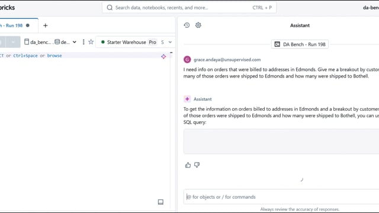Open Assistant settings gear icon

coord(198,25)
